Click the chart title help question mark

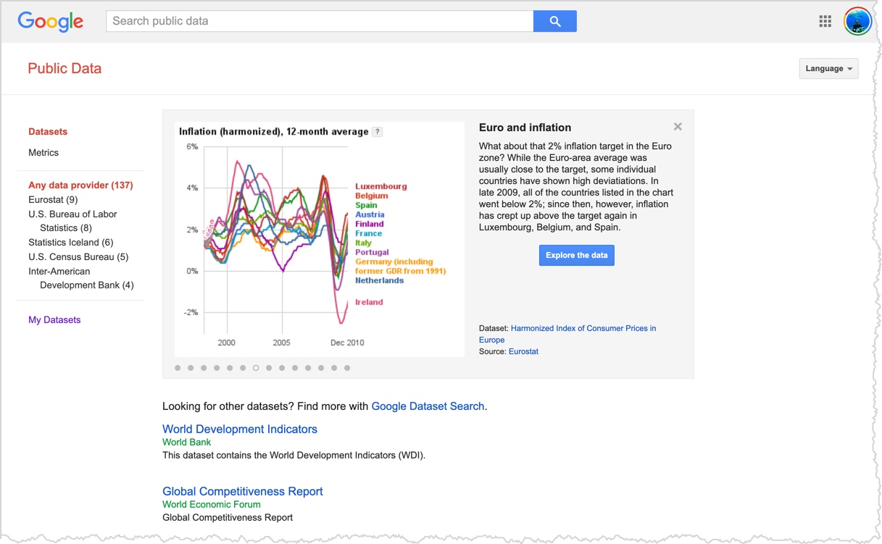tap(377, 132)
